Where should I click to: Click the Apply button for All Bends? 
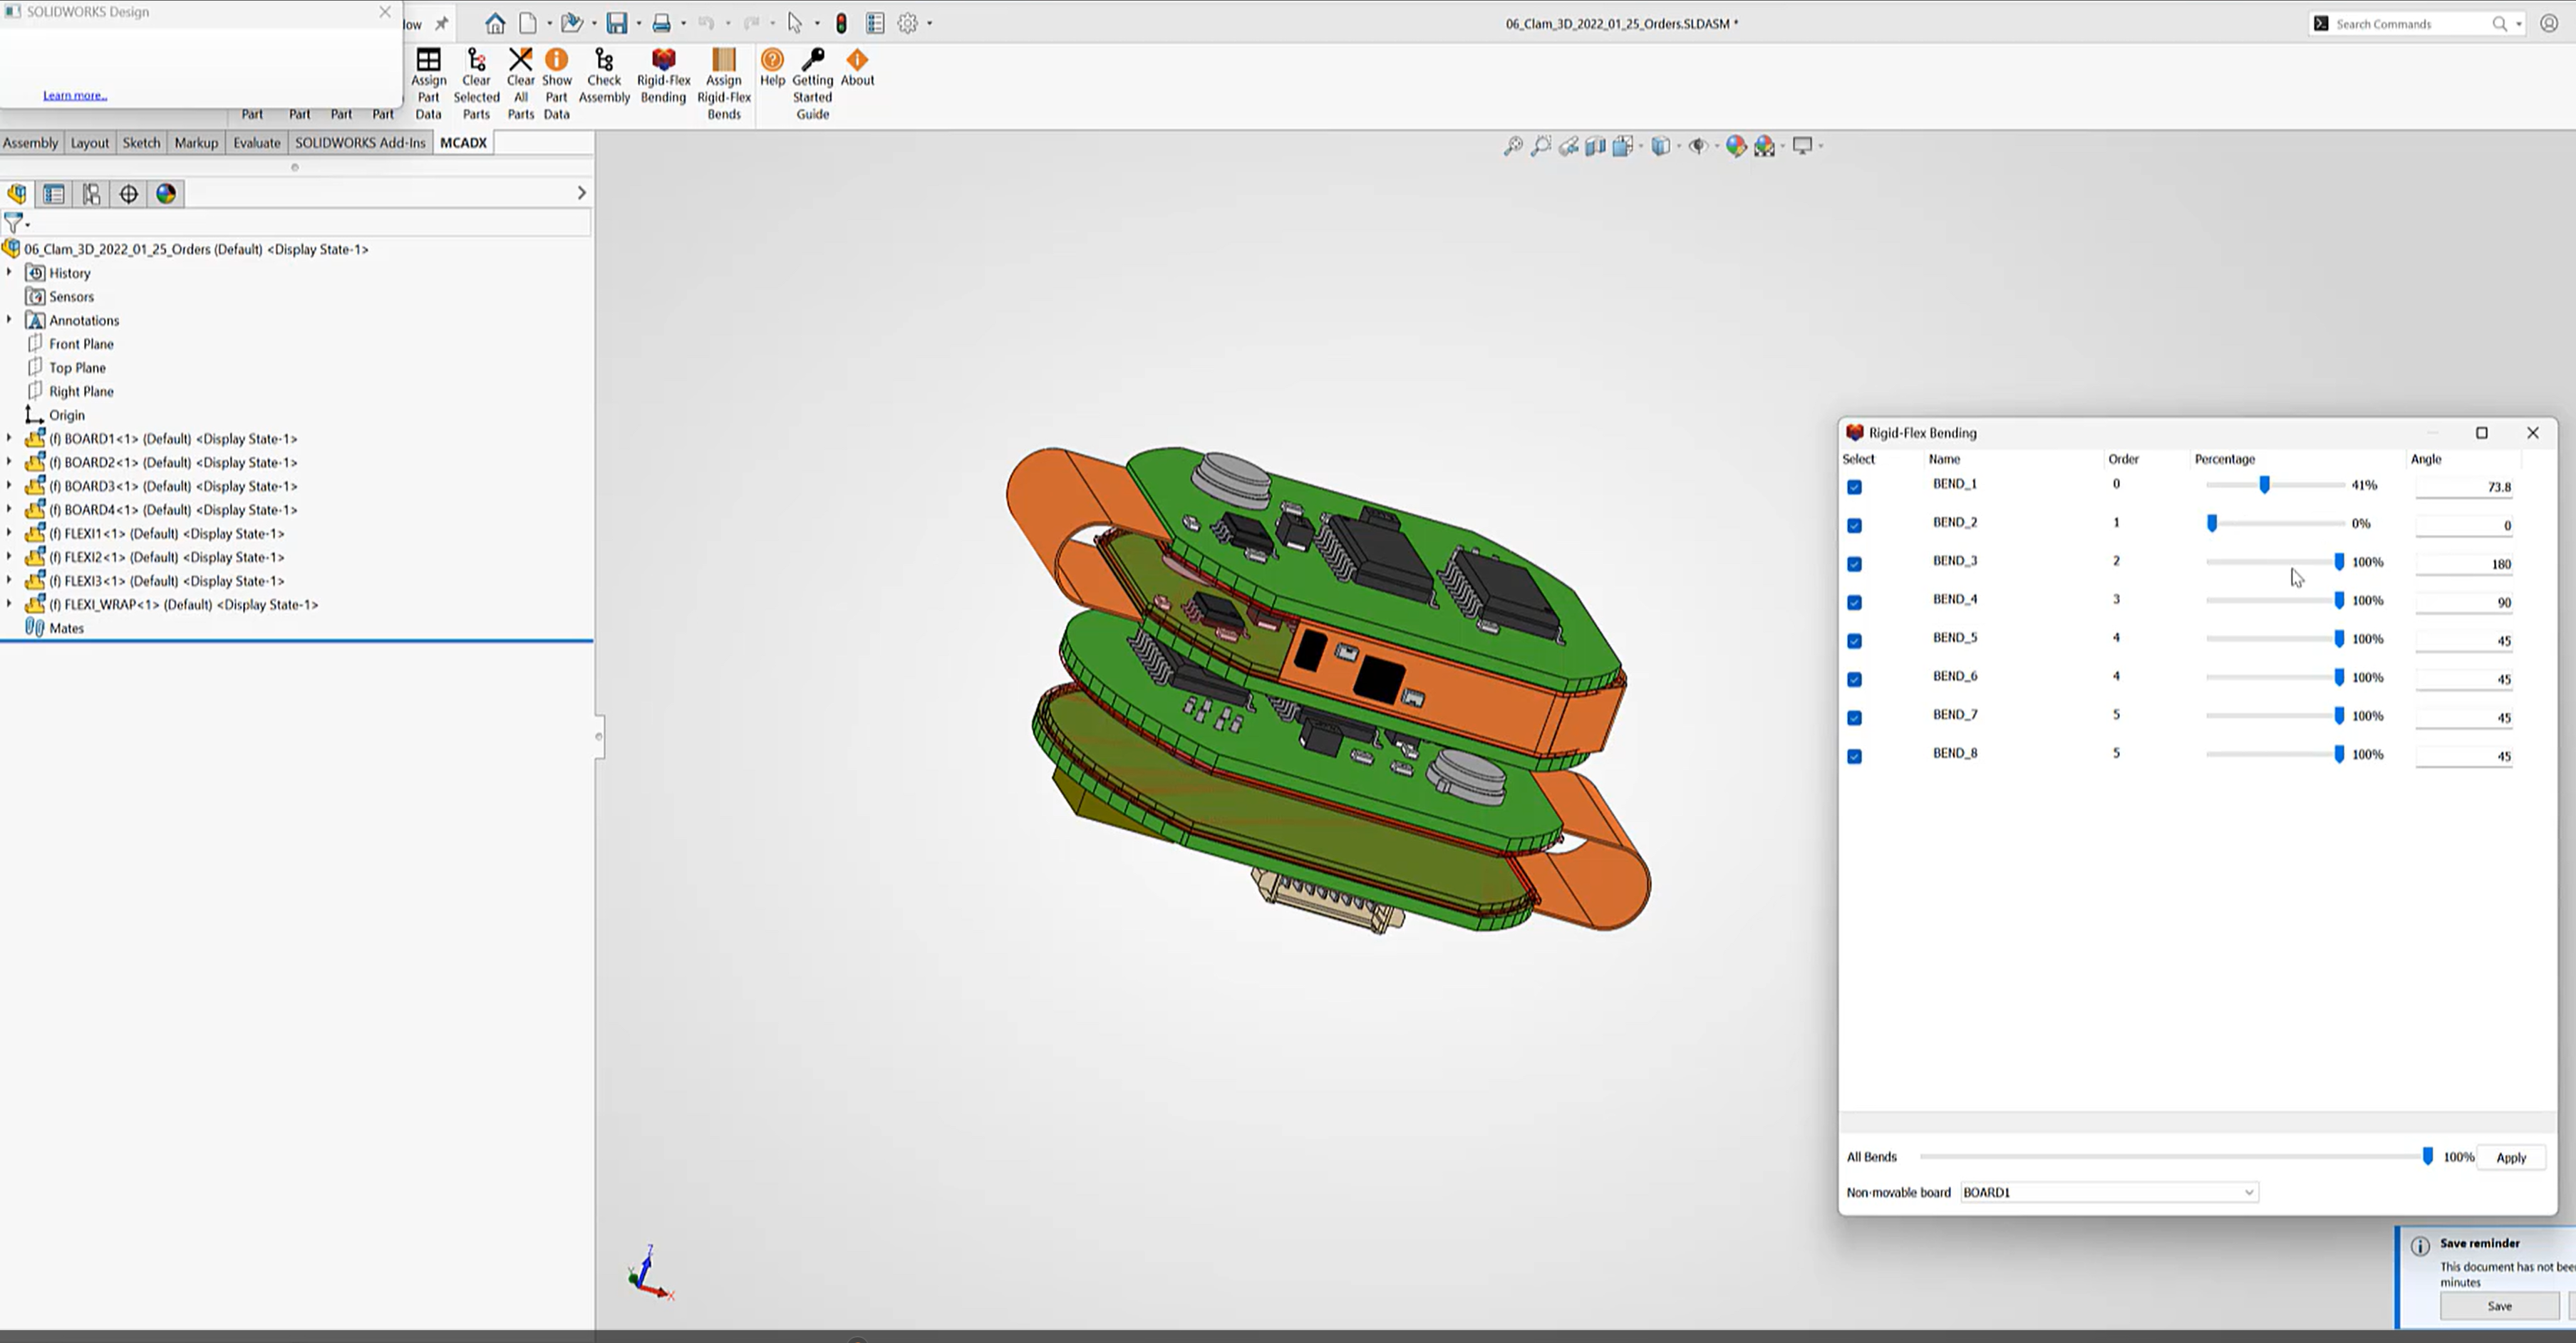click(x=2510, y=1157)
